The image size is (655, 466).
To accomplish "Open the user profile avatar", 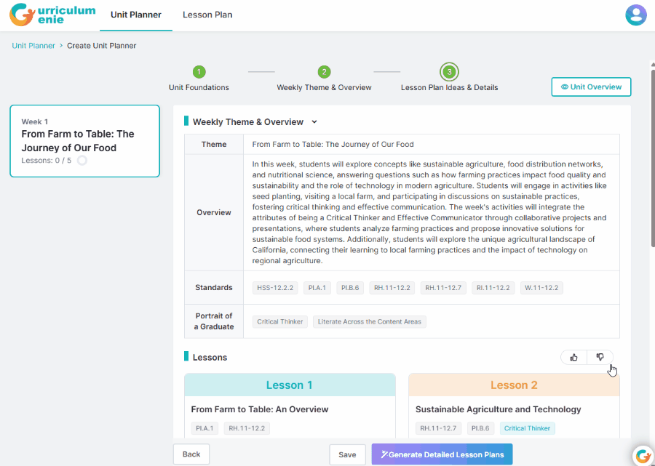I will (x=636, y=15).
